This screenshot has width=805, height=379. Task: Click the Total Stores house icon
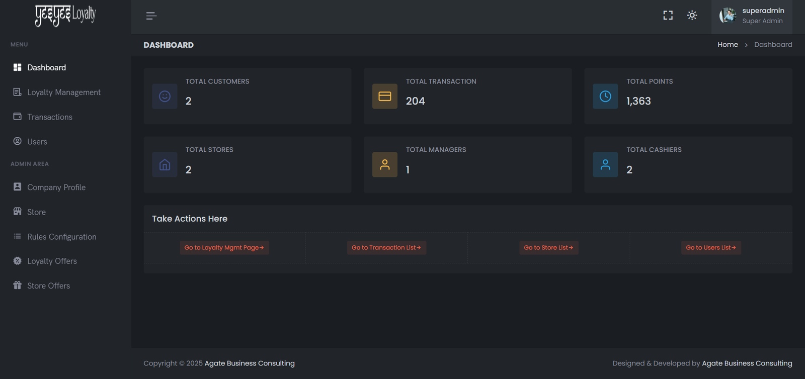coord(165,165)
